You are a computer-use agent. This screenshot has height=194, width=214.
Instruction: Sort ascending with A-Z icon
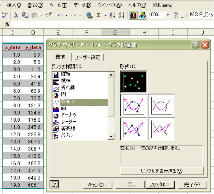pyautogui.click(x=112, y=15)
